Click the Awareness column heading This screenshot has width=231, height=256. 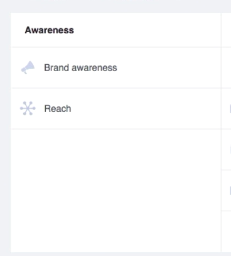(50, 30)
